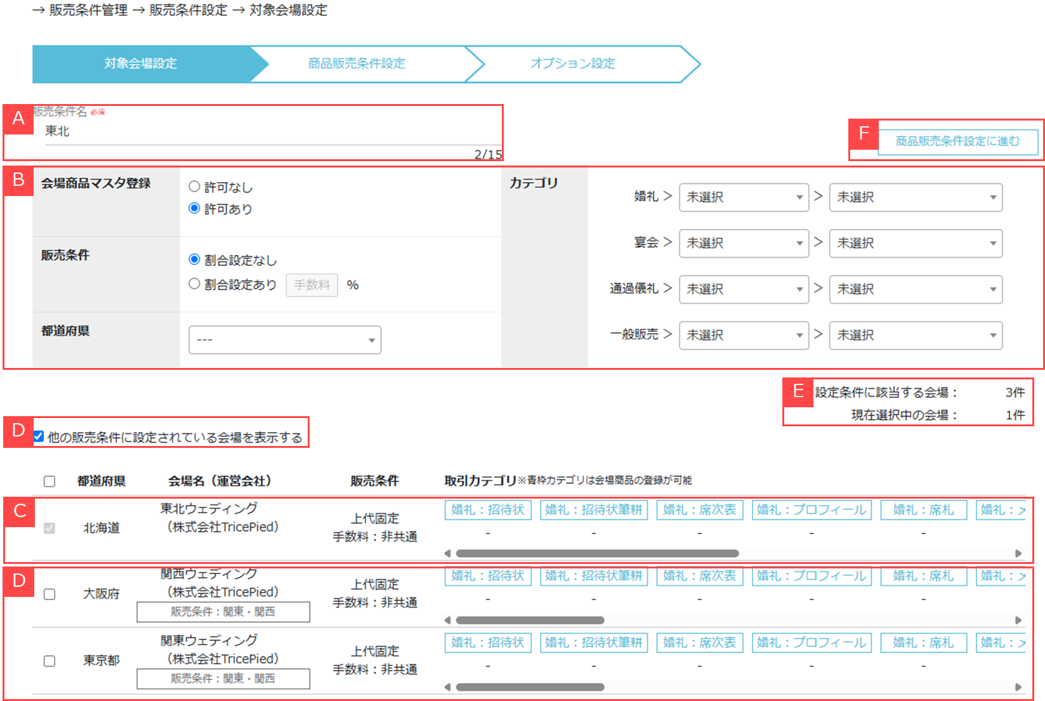1045x701 pixels.
Task: Click the 手数料 percentage input box
Action: click(x=312, y=285)
